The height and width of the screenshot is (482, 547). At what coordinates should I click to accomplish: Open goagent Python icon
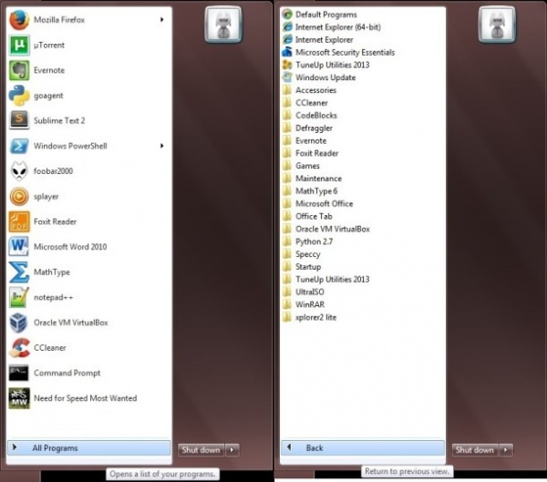pyautogui.click(x=19, y=95)
